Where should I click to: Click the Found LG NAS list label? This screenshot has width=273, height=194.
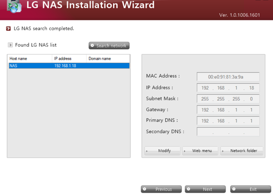(x=36, y=45)
